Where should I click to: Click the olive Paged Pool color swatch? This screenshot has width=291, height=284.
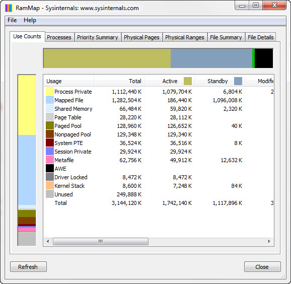click(x=50, y=126)
